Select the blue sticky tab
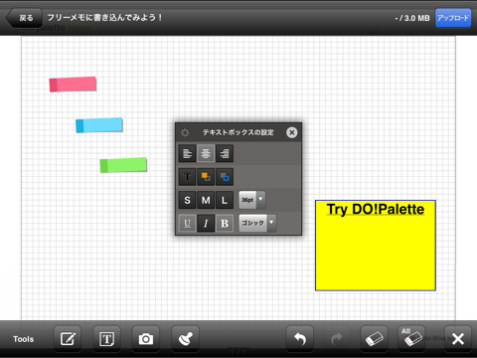This screenshot has width=477, height=358. tap(99, 125)
